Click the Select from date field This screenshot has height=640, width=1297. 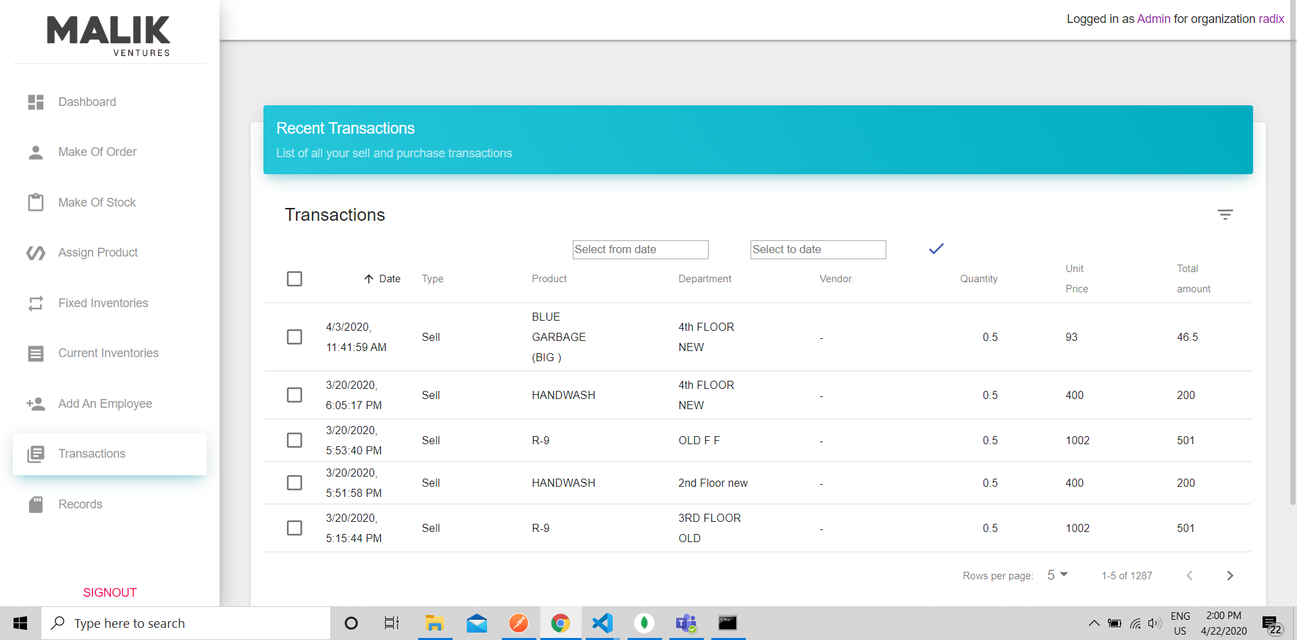(x=640, y=250)
